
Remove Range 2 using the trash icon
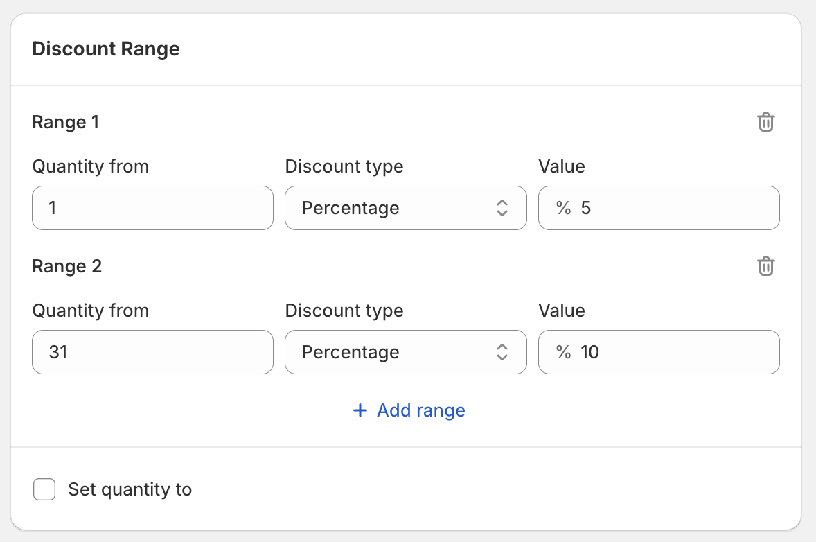[765, 267]
